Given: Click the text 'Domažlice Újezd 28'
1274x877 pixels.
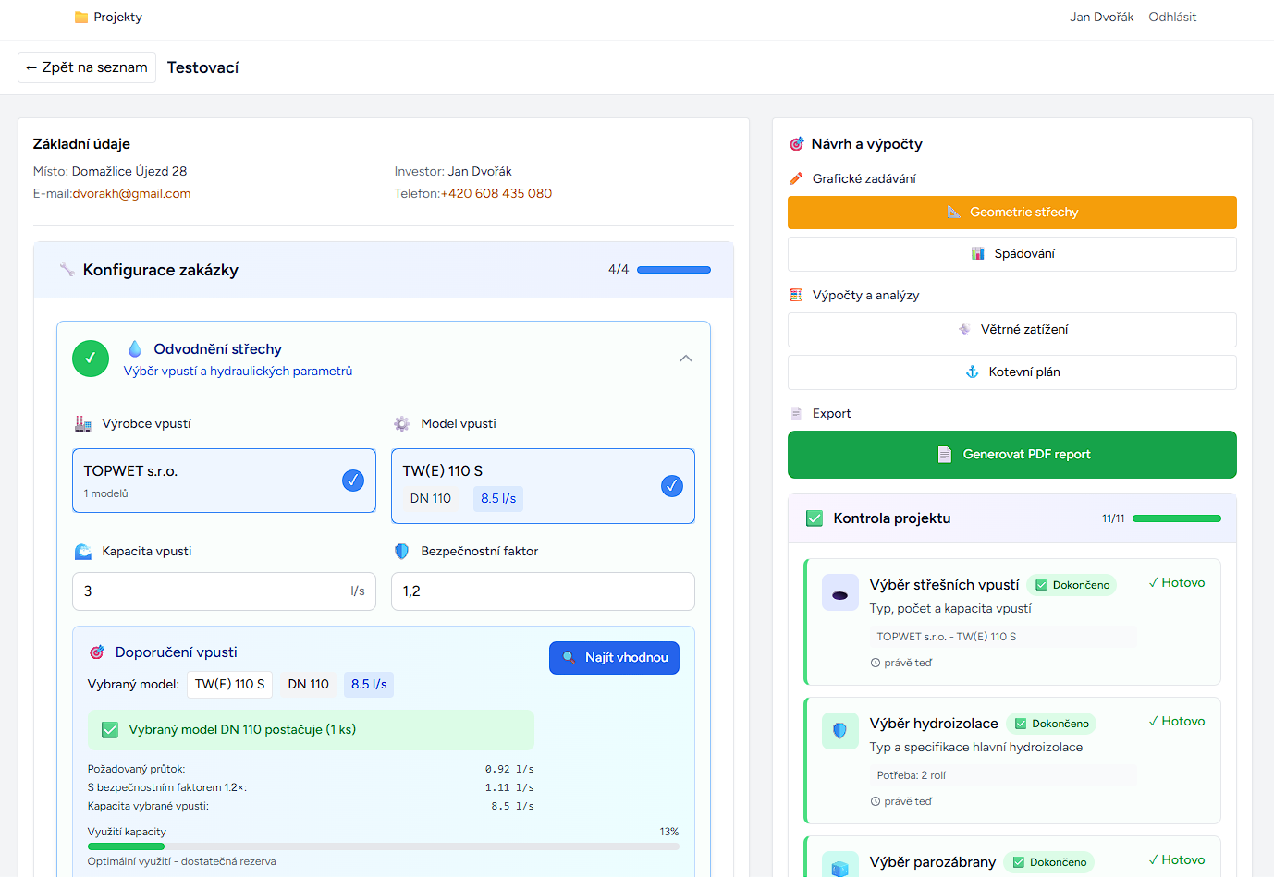Looking at the screenshot, I should 129,172.
